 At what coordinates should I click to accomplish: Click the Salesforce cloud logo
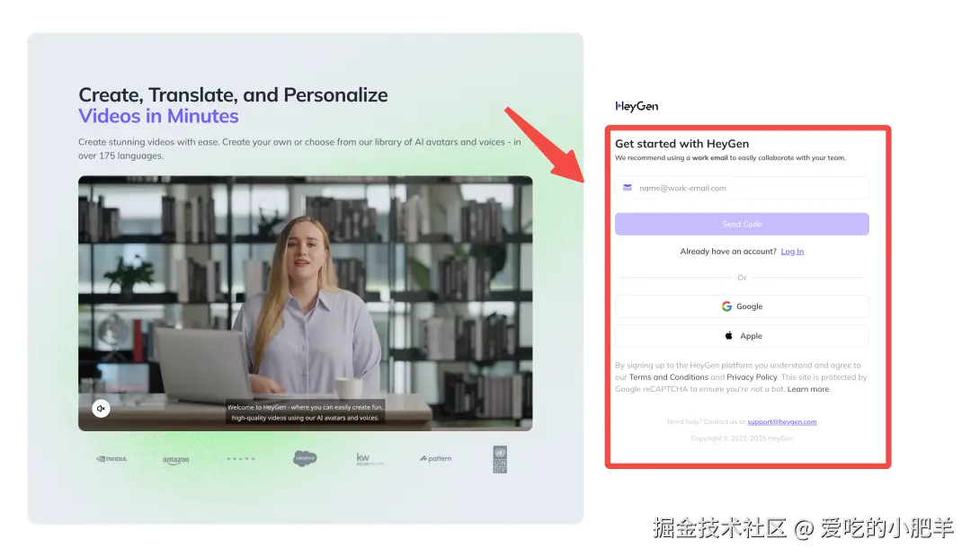(x=305, y=458)
